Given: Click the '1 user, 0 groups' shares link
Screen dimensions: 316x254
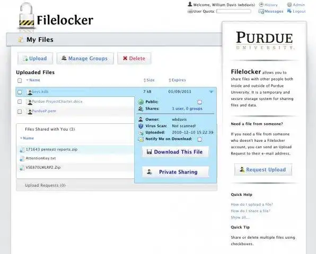Looking at the screenshot, I should tap(187, 108).
